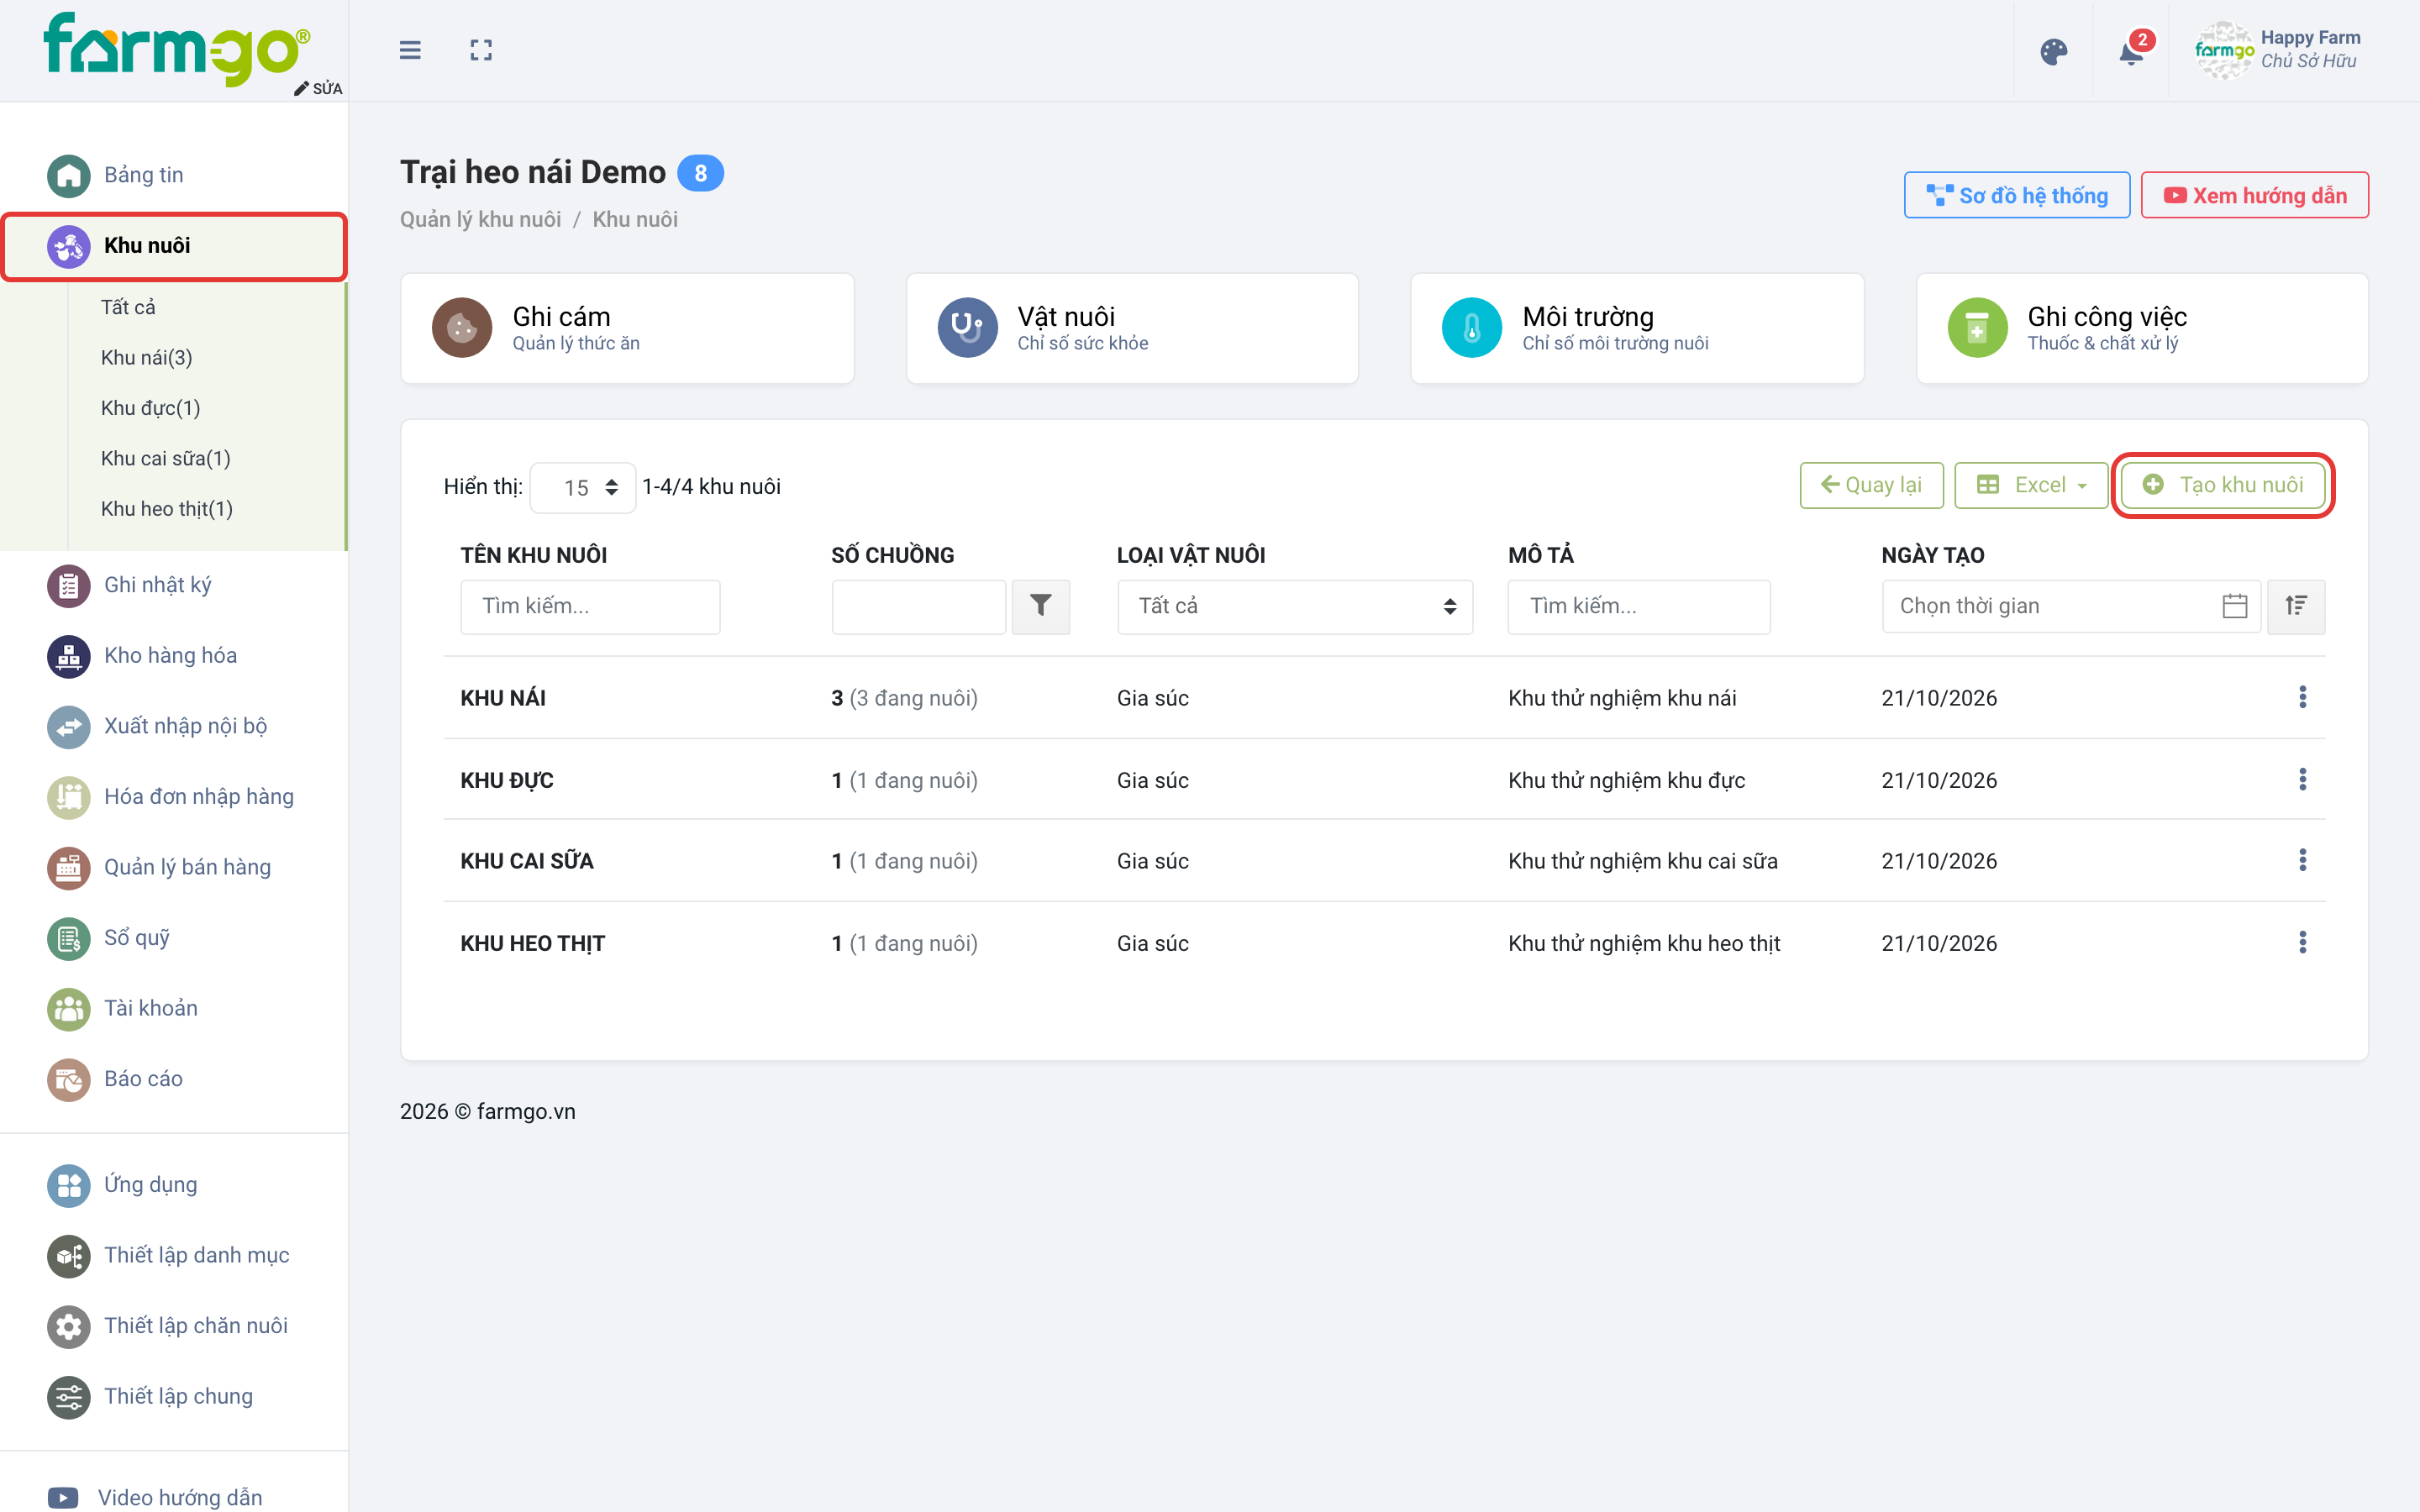Image resolution: width=2420 pixels, height=1512 pixels.
Task: Open Sơ đồ hệ thống button
Action: click(2017, 195)
